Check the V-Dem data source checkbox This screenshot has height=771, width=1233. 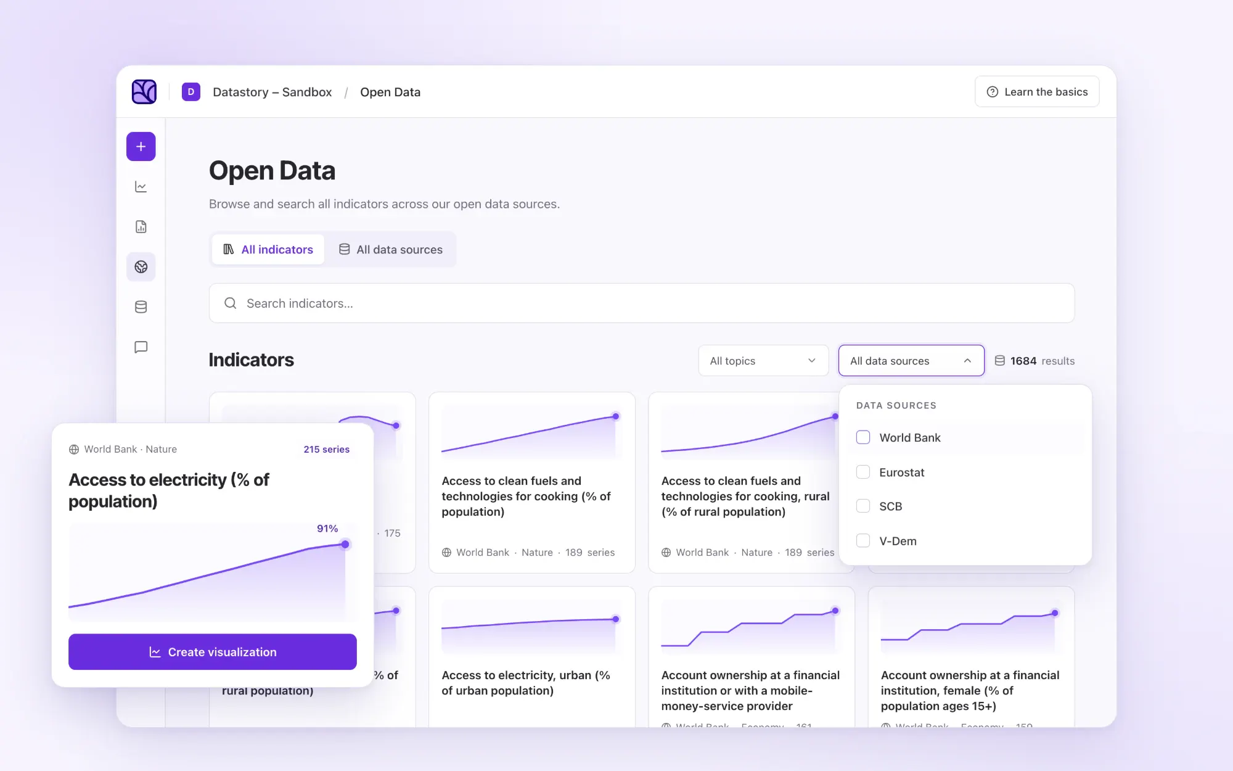tap(863, 540)
